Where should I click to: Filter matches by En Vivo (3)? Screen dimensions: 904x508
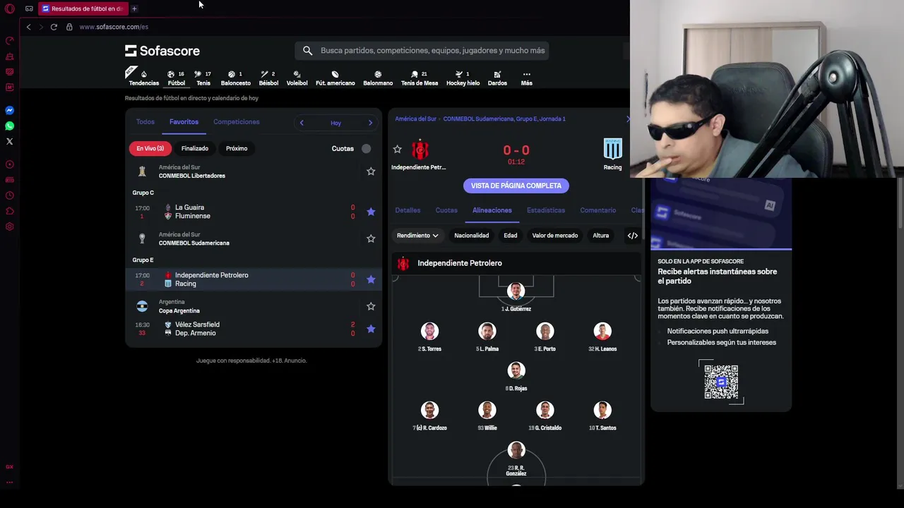150,149
